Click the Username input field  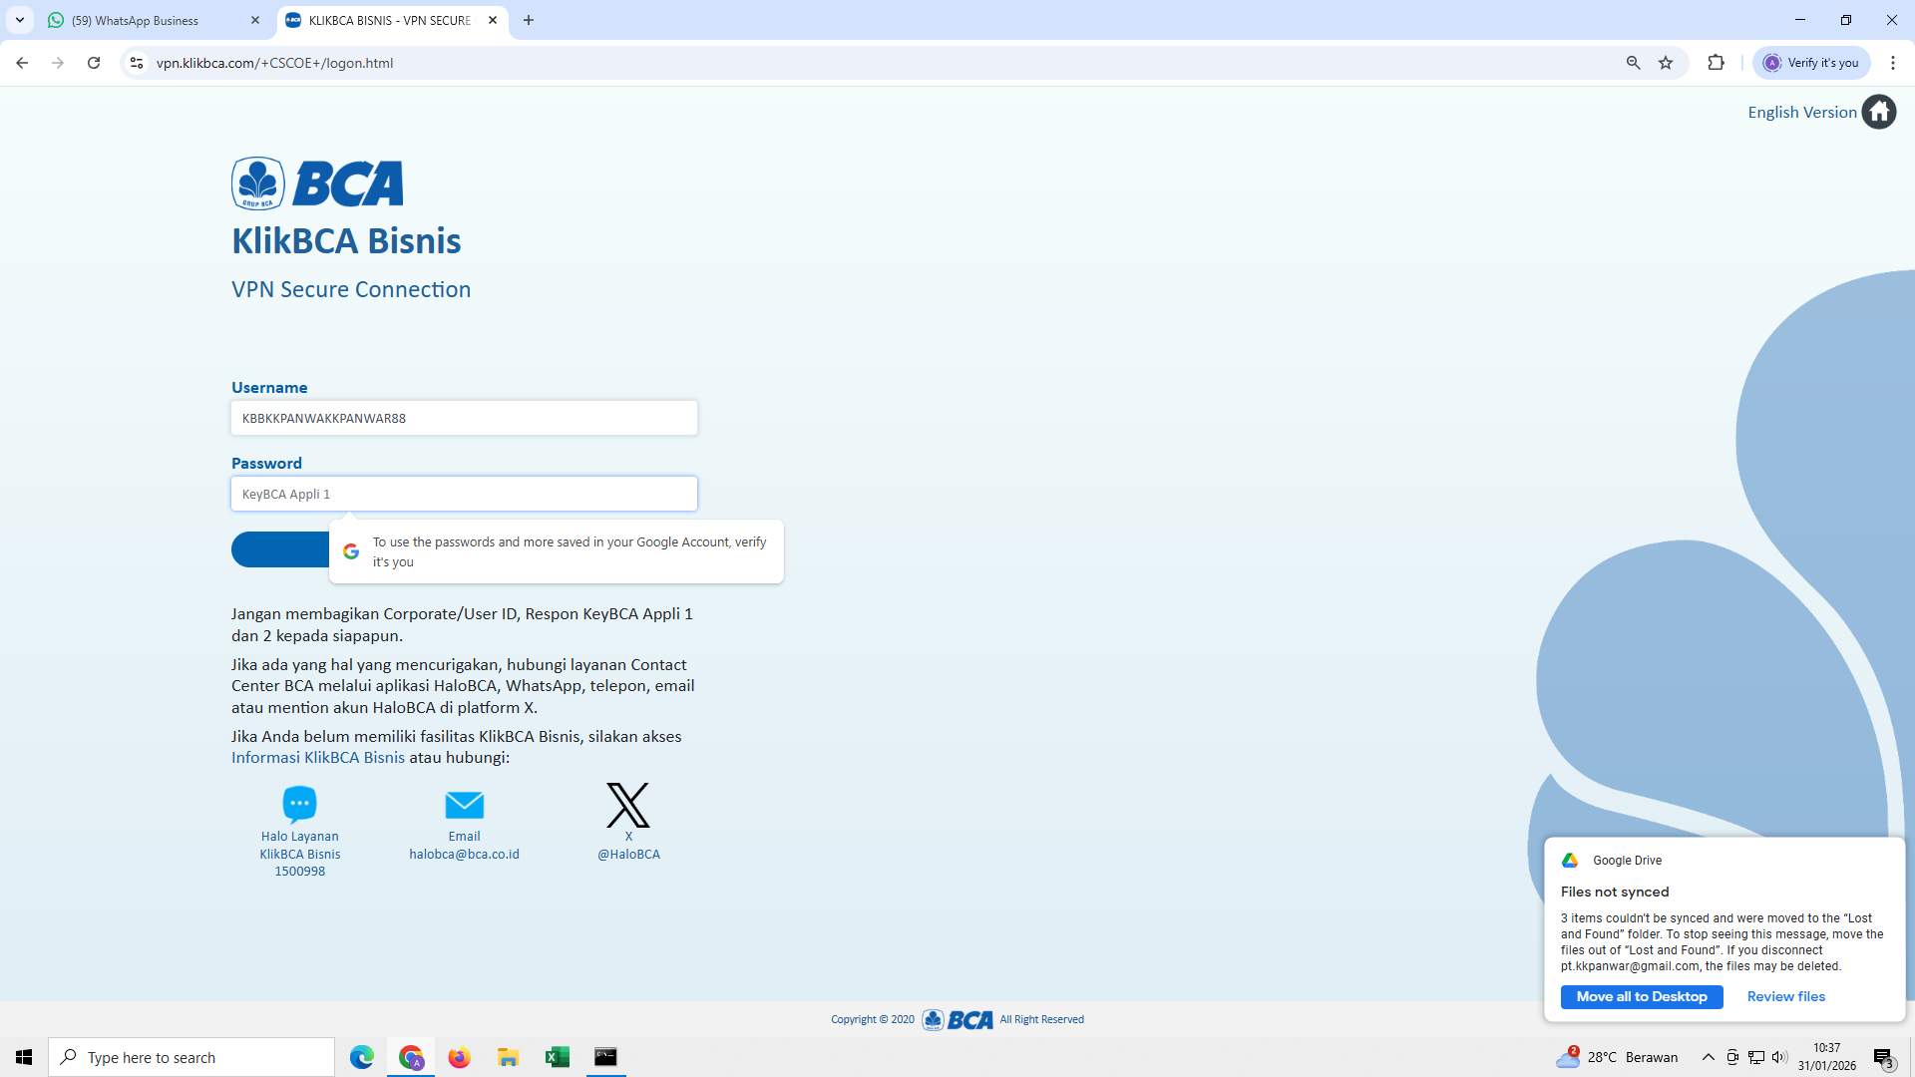464,418
